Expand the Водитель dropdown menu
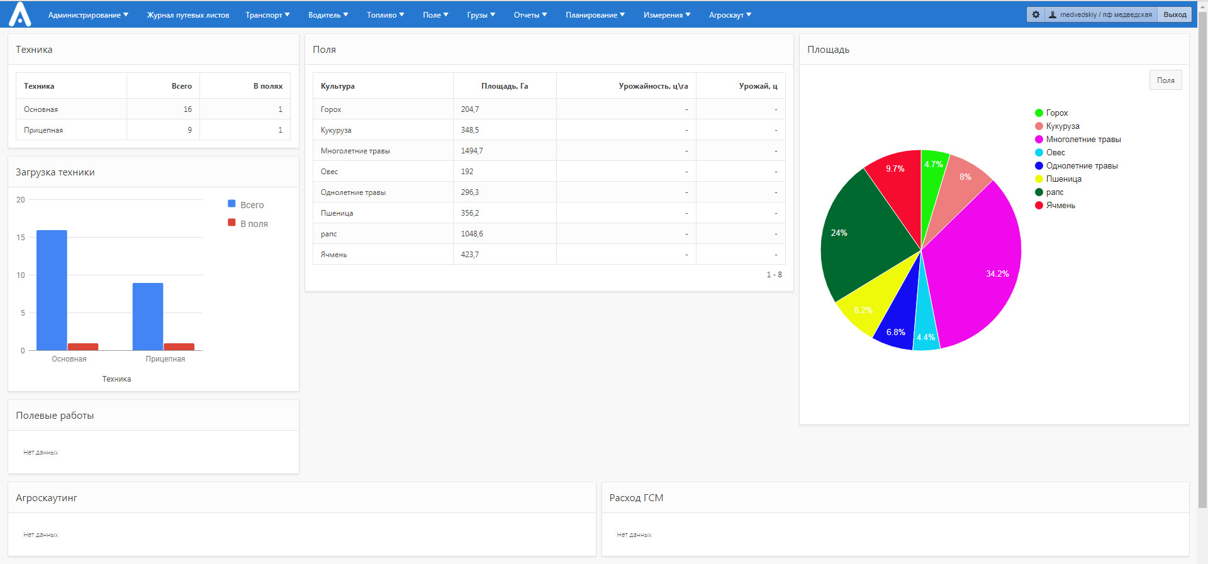Viewport: 1208px width, 564px height. click(x=328, y=15)
